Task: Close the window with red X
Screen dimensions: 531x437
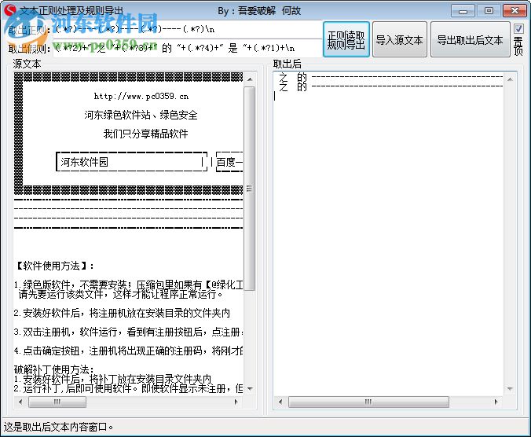Action: click(x=515, y=11)
